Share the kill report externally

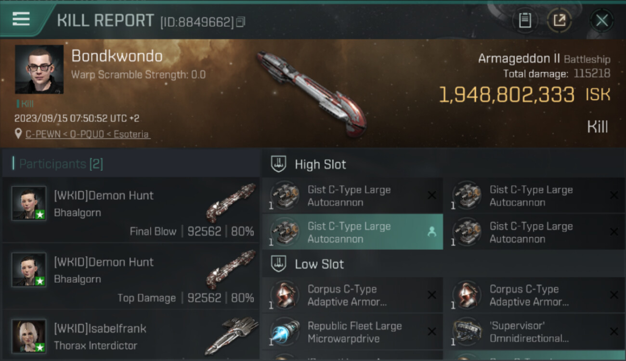[x=559, y=21]
